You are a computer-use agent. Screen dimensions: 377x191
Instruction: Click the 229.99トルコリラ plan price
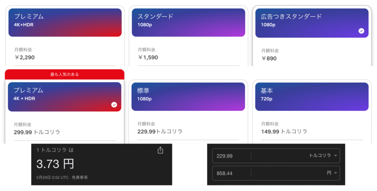(x=160, y=131)
